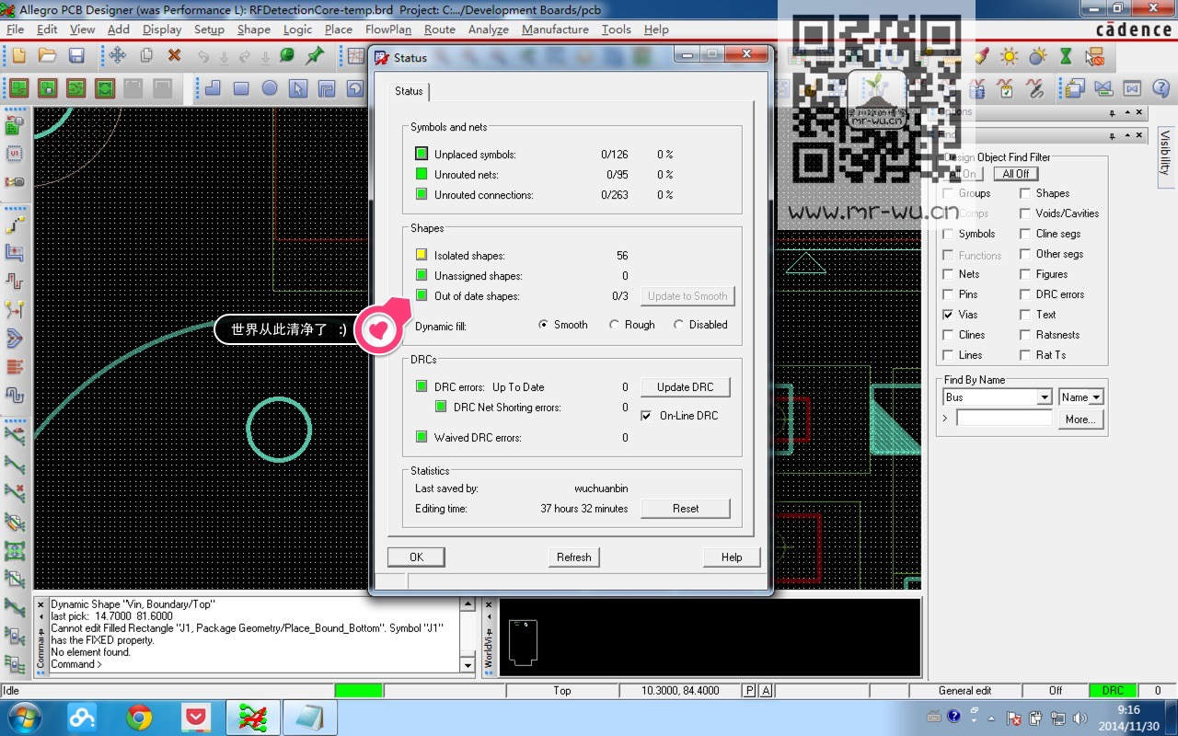Enable the Nets find filter
Image resolution: width=1178 pixels, height=736 pixels.
pyautogui.click(x=948, y=273)
